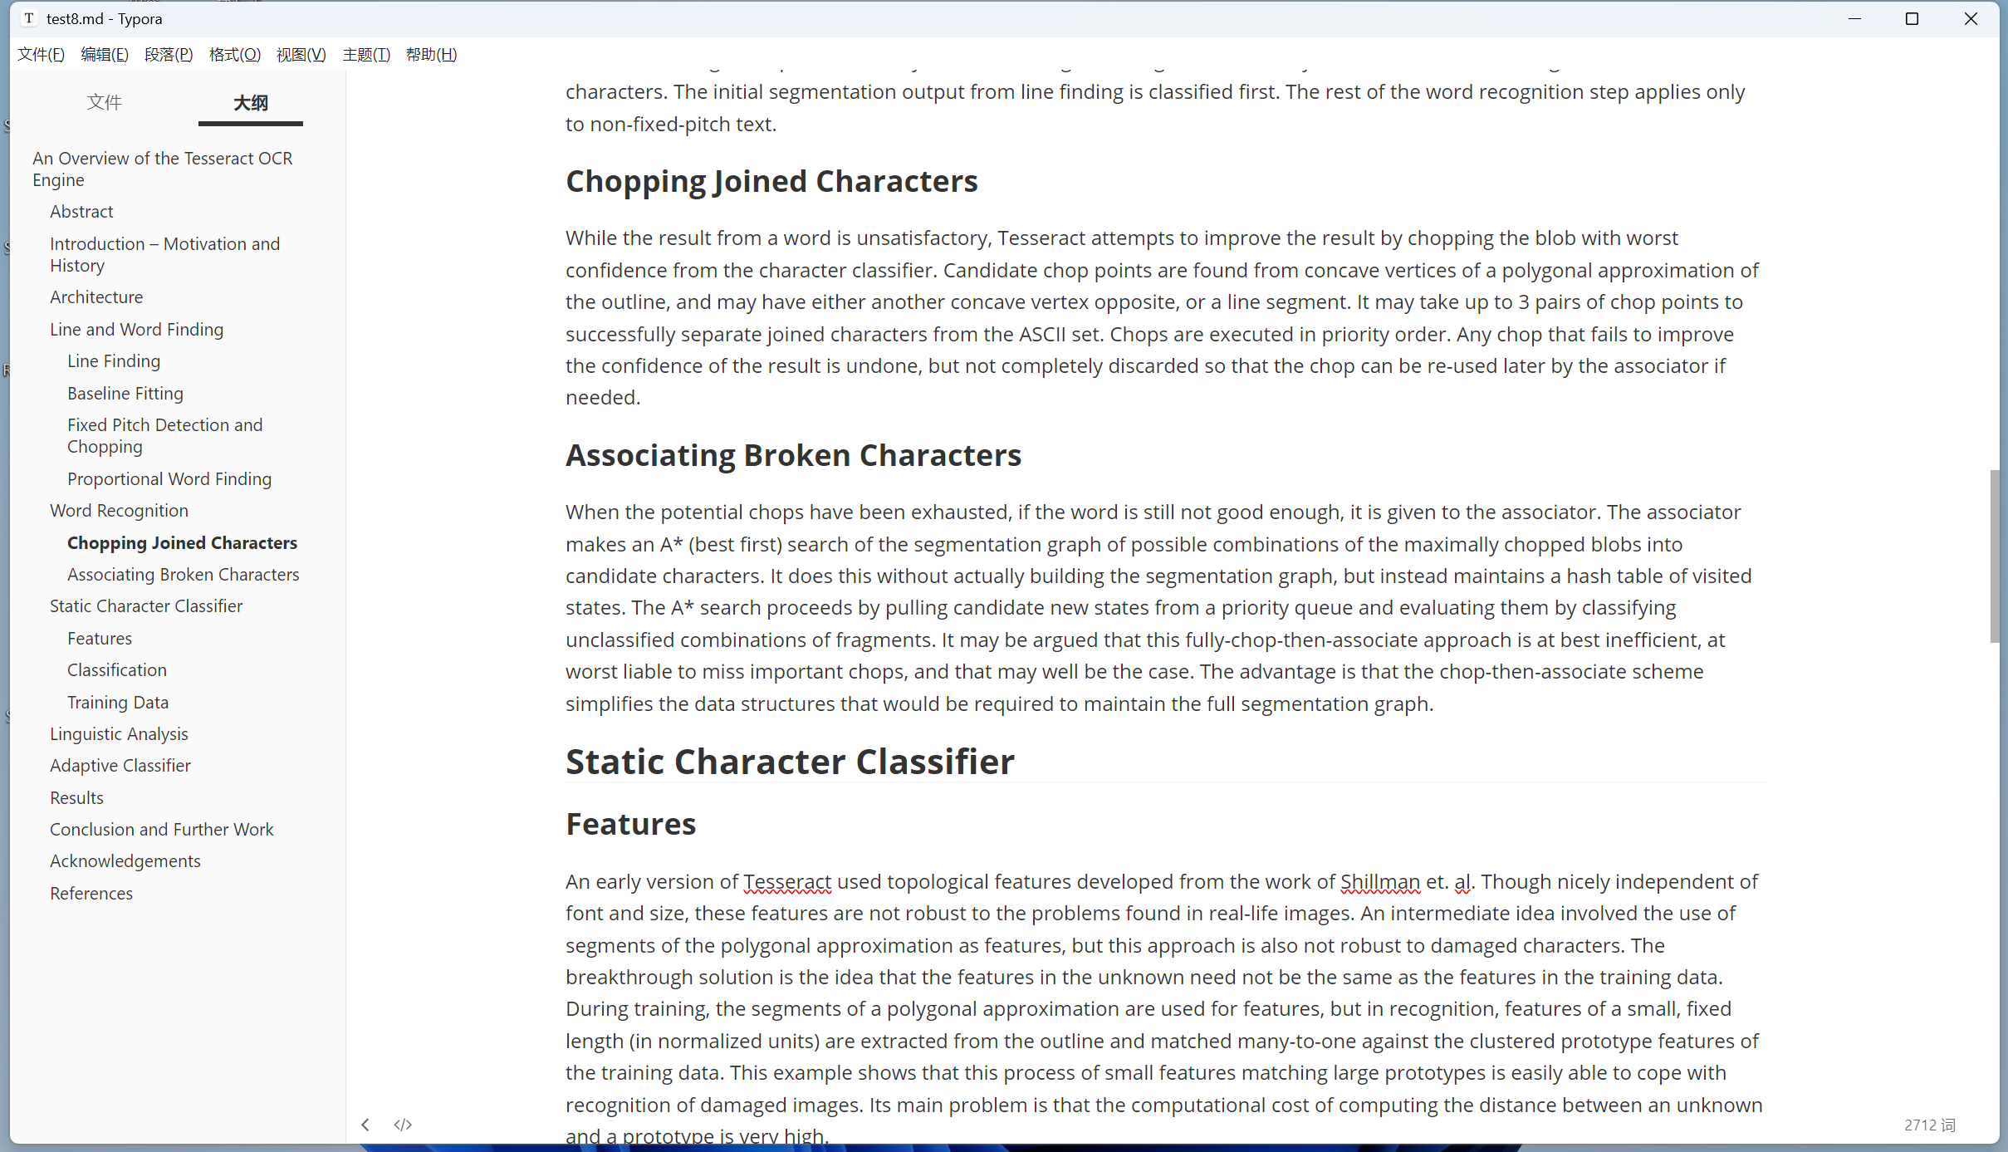Open the 段落(P) menu
This screenshot has height=1152, width=2008.
[168, 54]
